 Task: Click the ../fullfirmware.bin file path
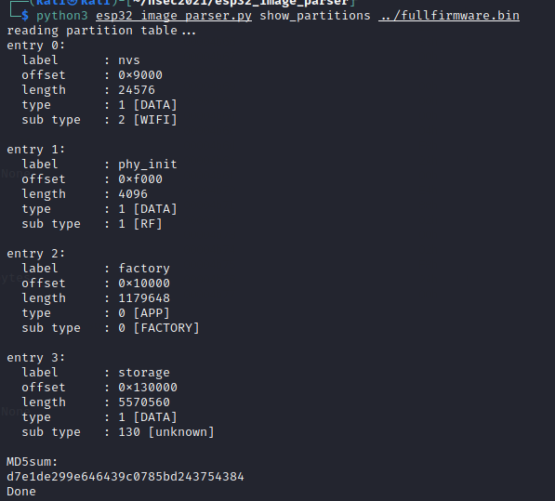coord(449,16)
